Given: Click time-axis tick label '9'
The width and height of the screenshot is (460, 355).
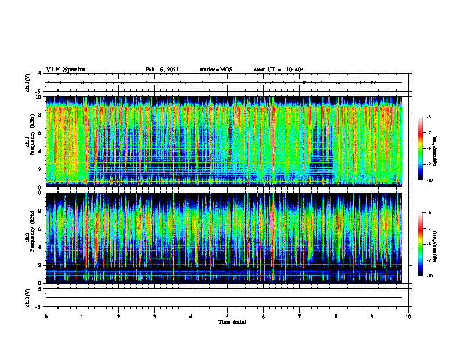Looking at the screenshot, I should pyautogui.click(x=372, y=317).
